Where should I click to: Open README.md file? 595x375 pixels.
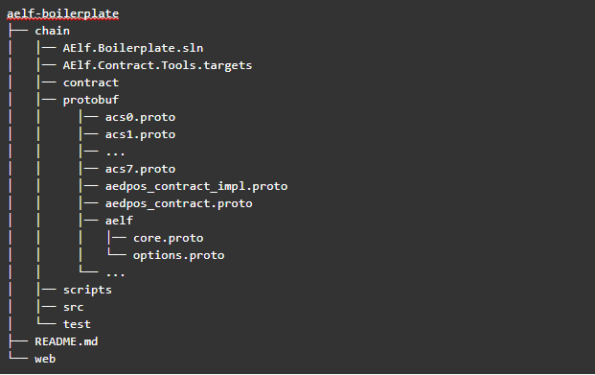tap(66, 341)
